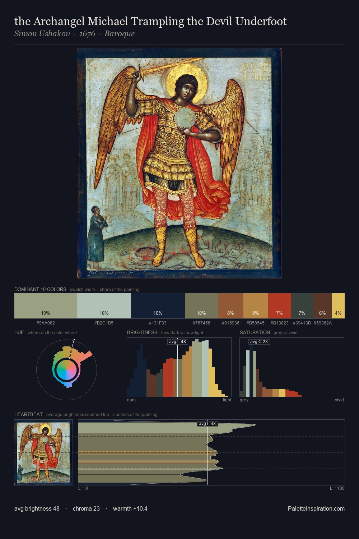This screenshot has width=359, height=539.
Task: Click the '#B13823' hex code label
Action: click(x=279, y=323)
